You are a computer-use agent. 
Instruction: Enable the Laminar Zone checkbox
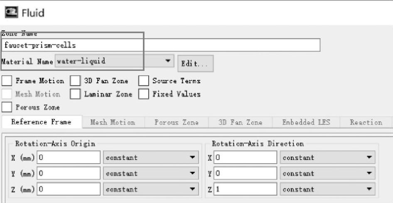point(75,94)
